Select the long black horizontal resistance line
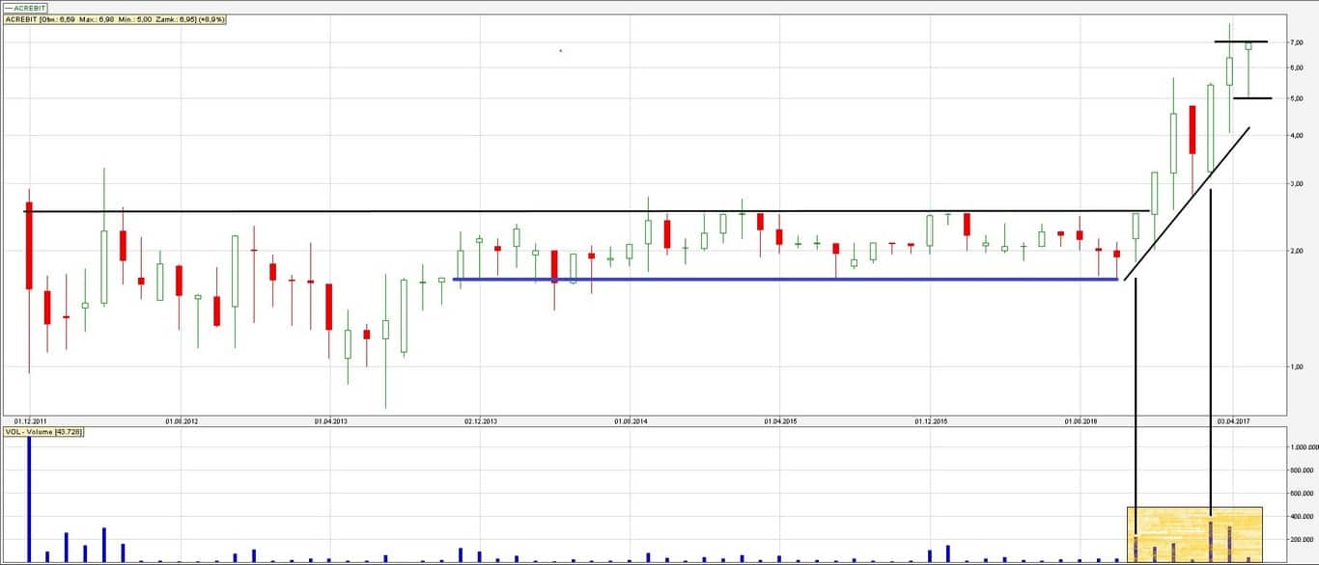 (x=579, y=211)
